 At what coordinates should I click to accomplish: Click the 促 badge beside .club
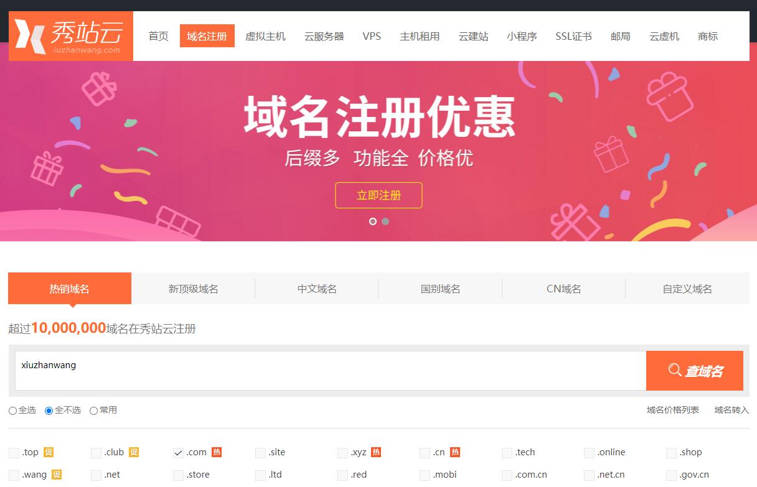[134, 452]
